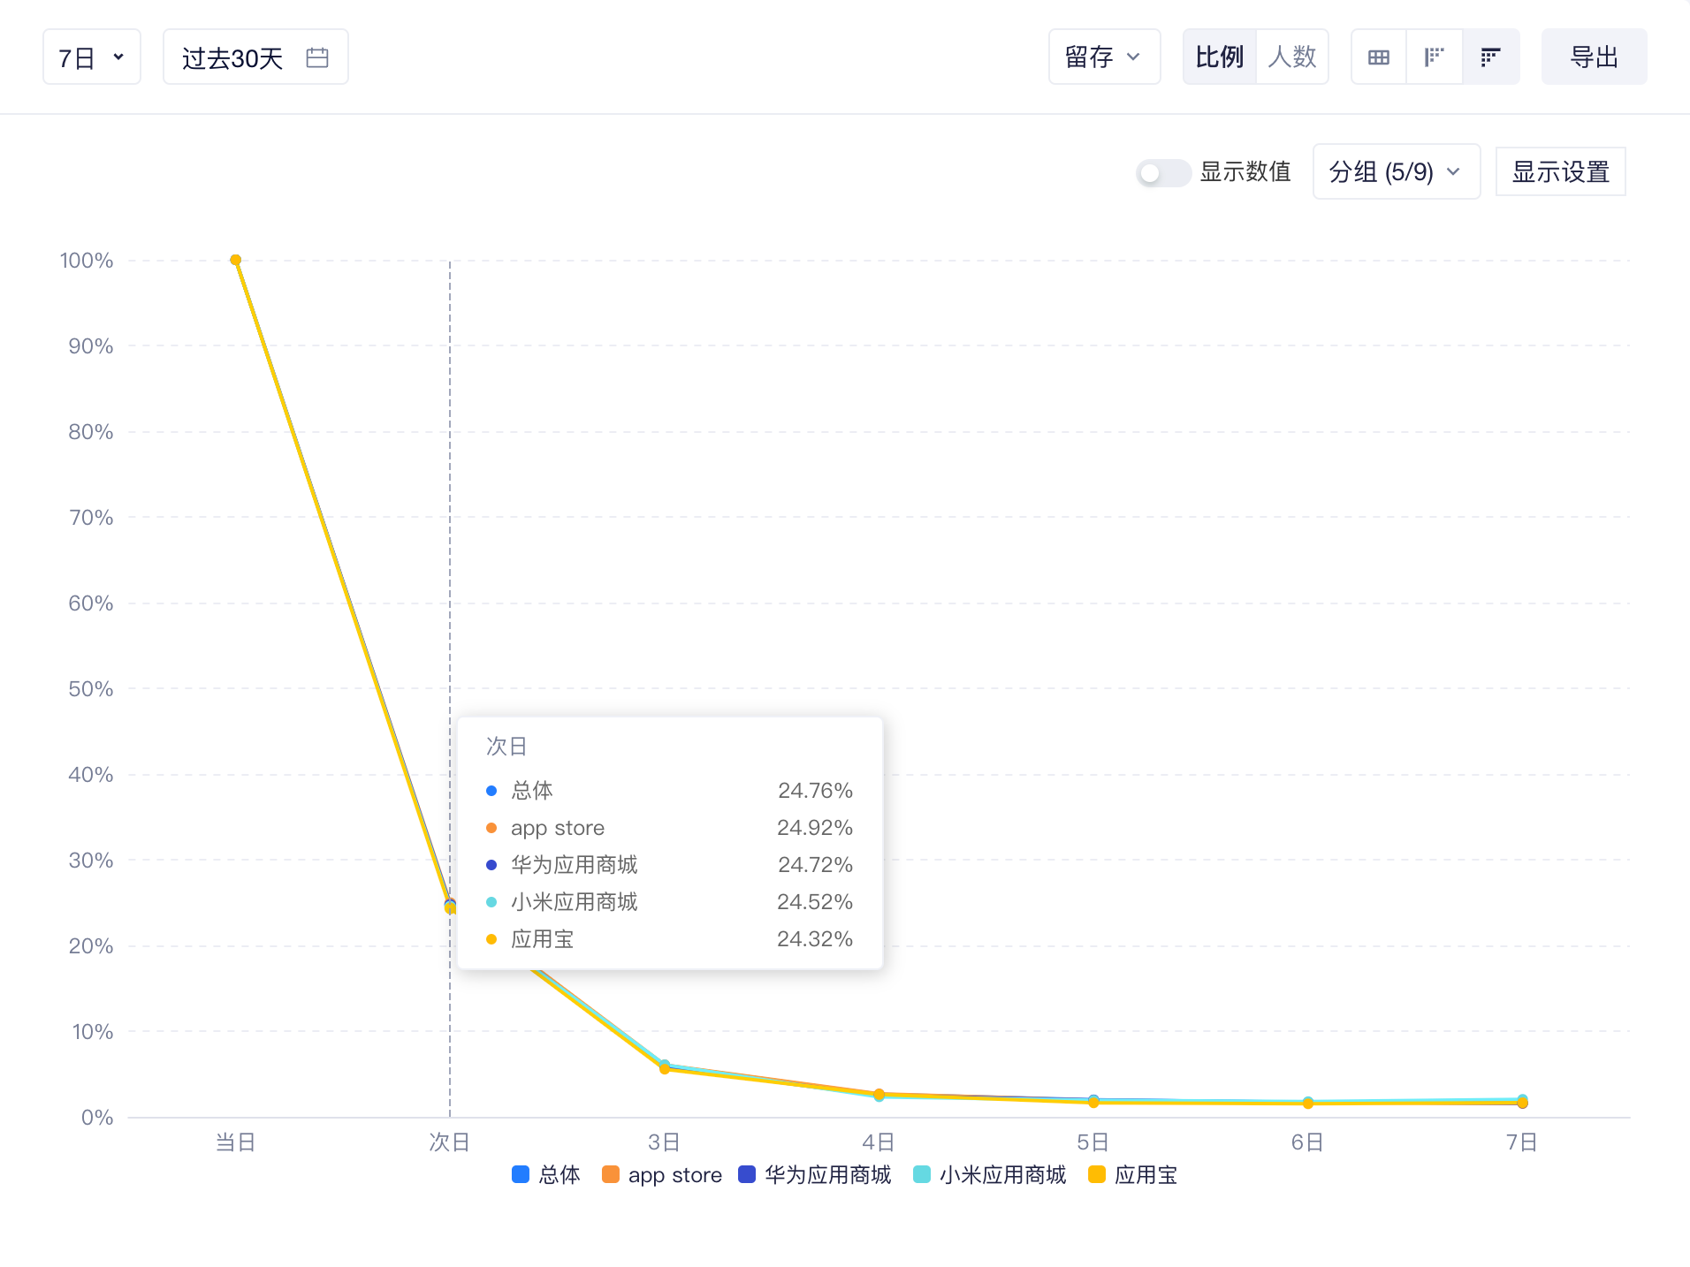Switch to the 人数 tab

[x=1291, y=57]
